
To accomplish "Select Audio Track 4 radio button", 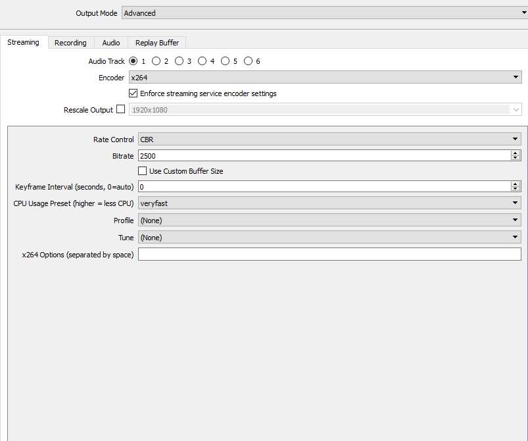I will point(202,61).
